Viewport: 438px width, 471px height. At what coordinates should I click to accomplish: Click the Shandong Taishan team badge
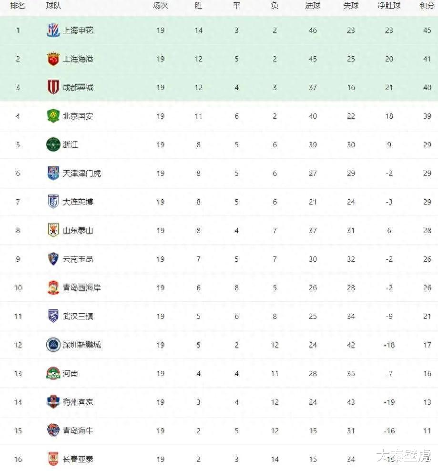coord(53,230)
